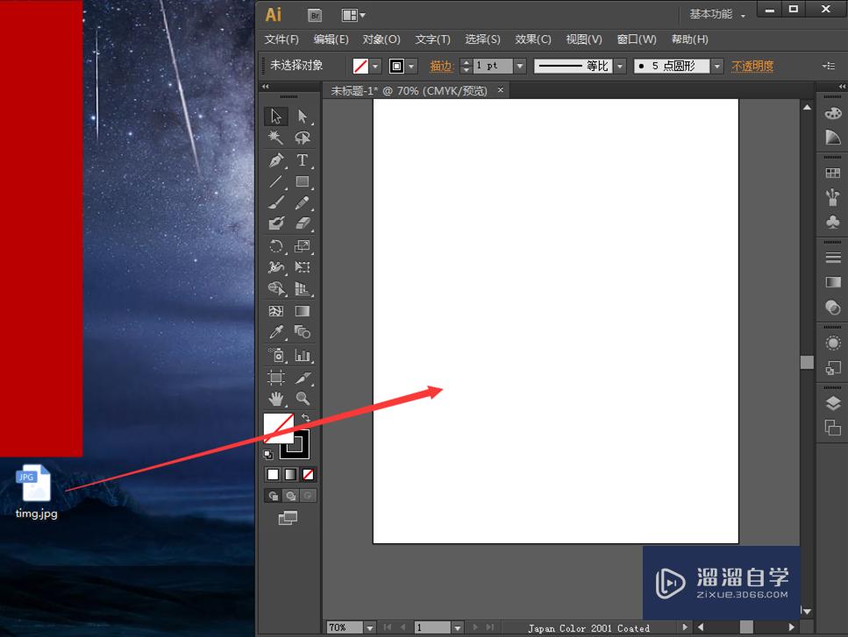
Task: Select the Selection tool (black arrow)
Action: point(276,117)
